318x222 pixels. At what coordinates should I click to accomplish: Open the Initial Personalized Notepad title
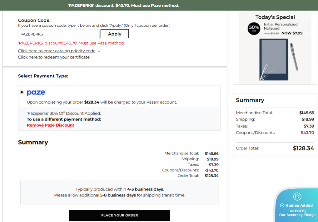tap(281, 26)
